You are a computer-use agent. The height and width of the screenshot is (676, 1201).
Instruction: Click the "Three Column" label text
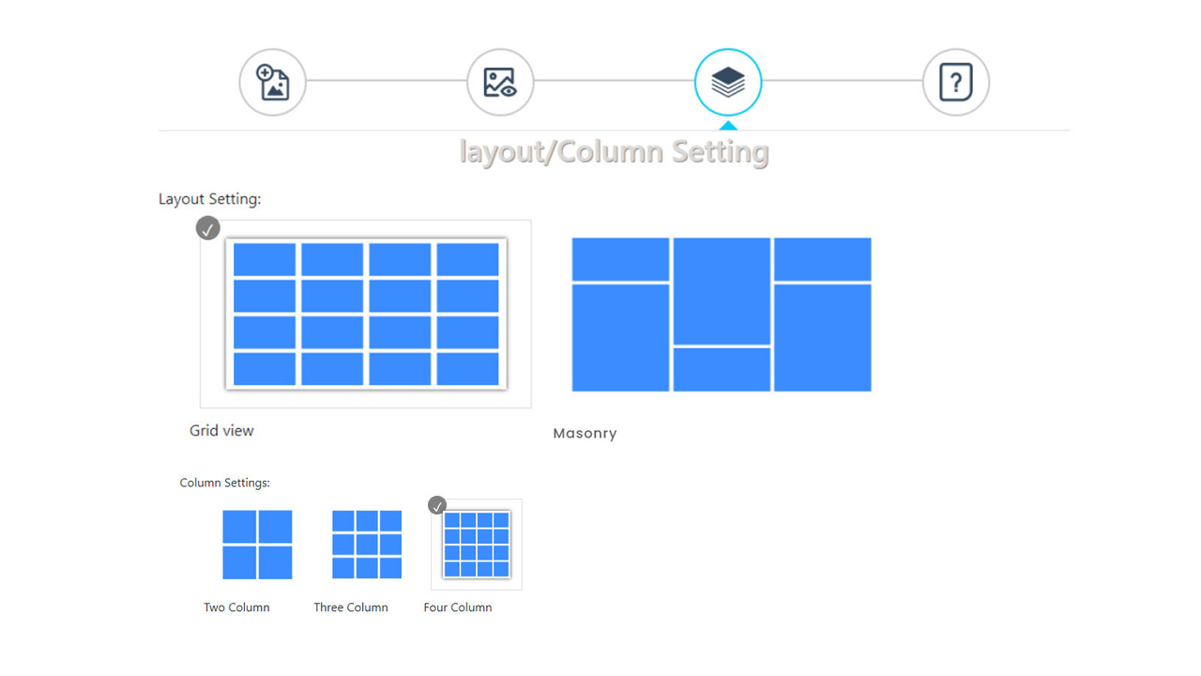tap(351, 607)
